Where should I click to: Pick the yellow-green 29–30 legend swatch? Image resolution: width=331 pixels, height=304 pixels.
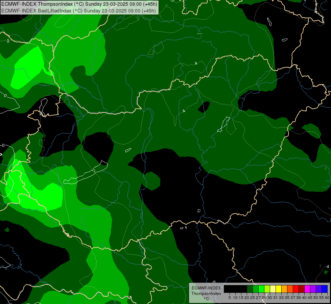click(267, 289)
